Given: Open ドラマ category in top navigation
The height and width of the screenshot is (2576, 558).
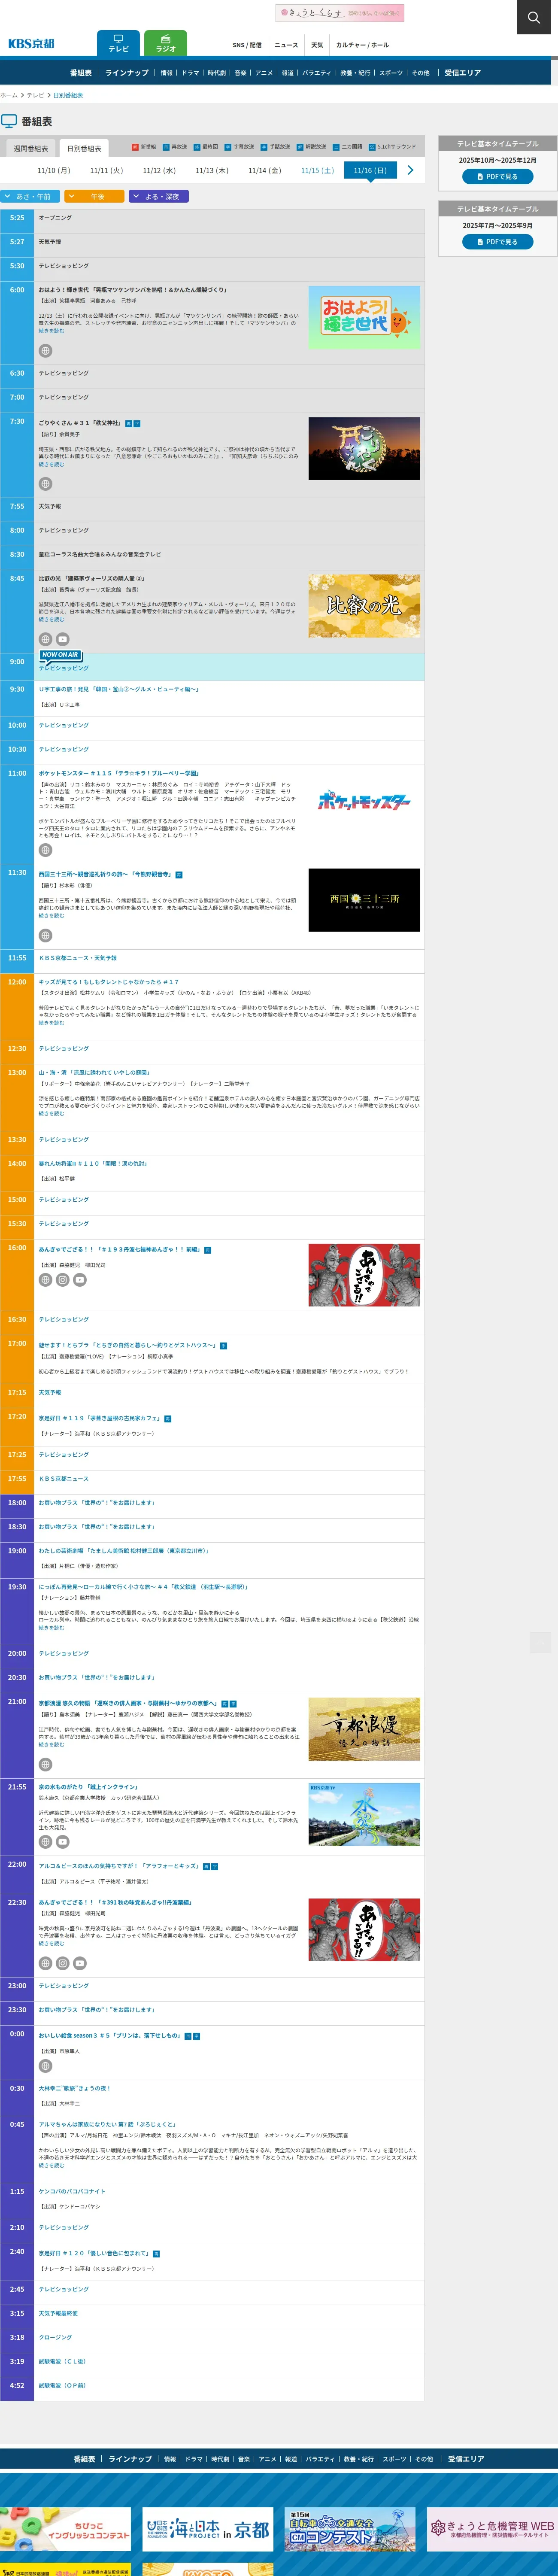Looking at the screenshot, I should click(190, 73).
